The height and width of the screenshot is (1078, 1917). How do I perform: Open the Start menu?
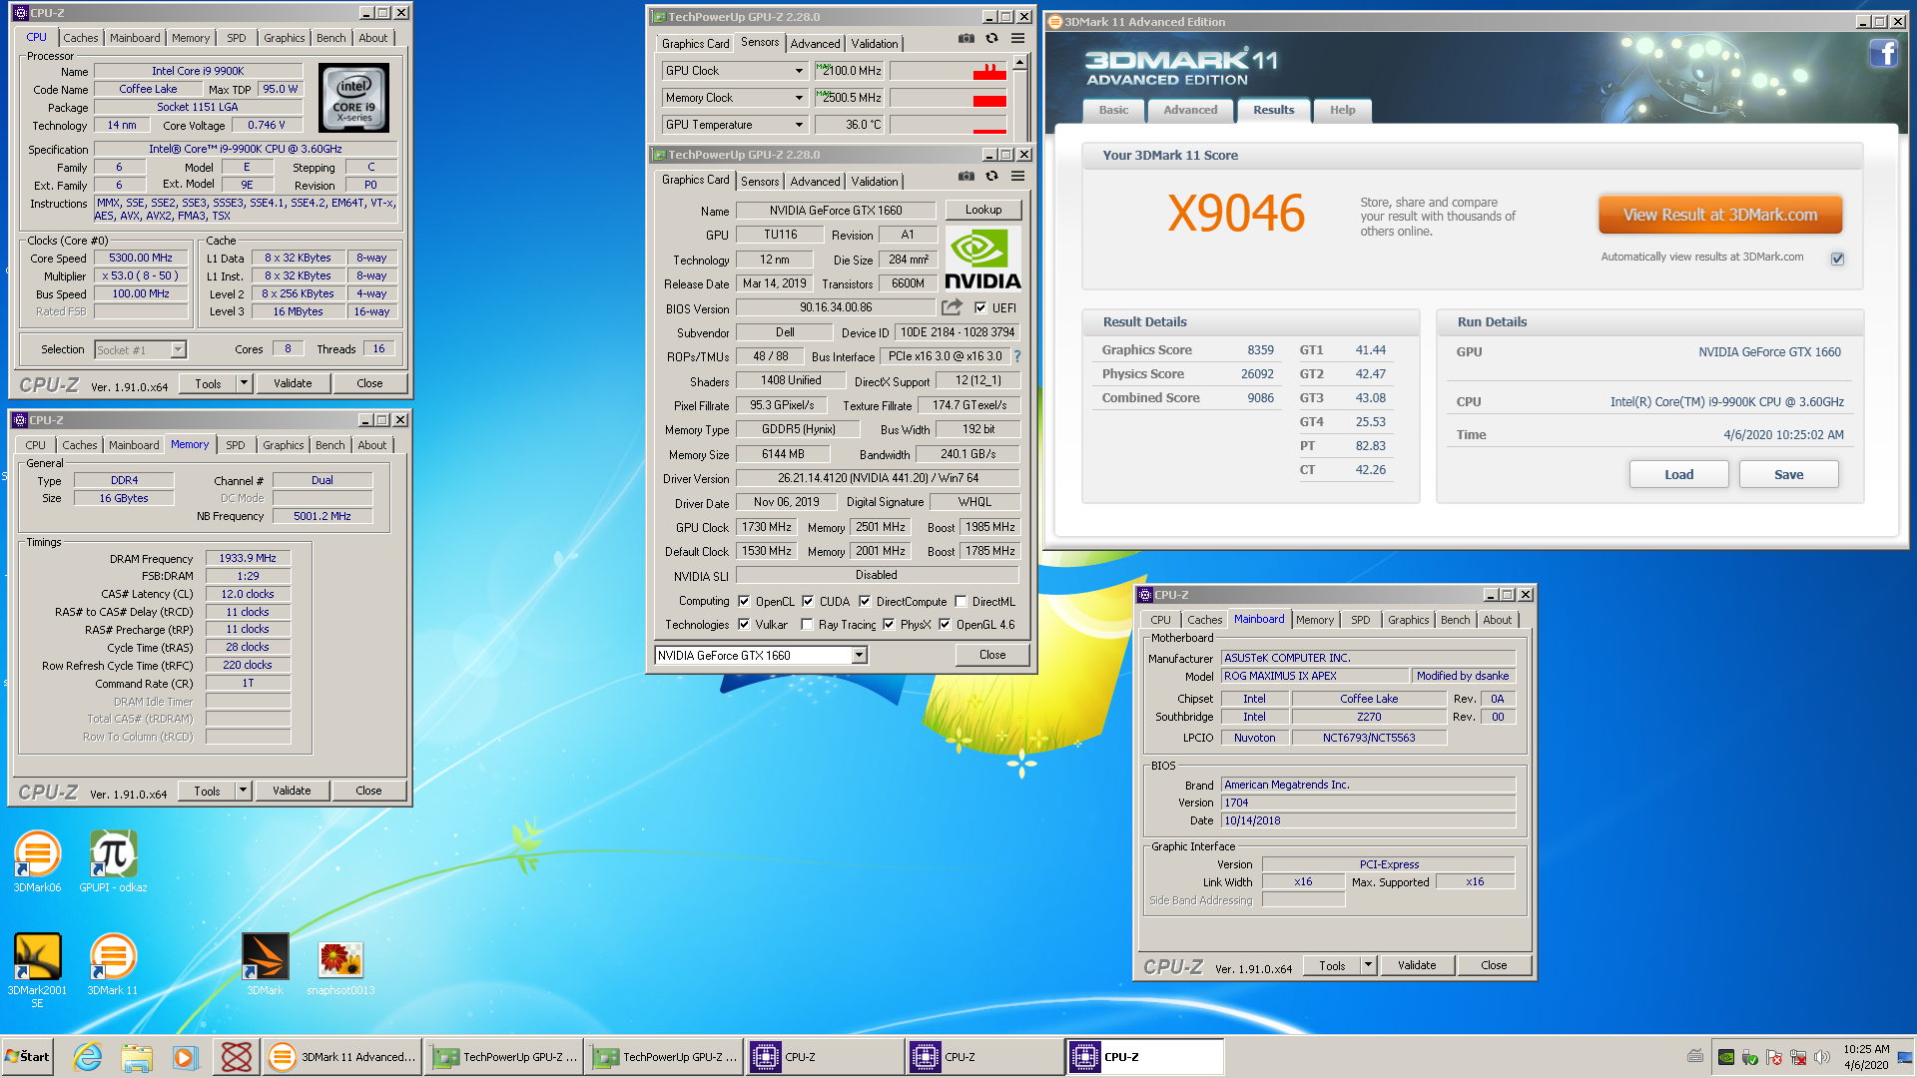pos(28,1056)
